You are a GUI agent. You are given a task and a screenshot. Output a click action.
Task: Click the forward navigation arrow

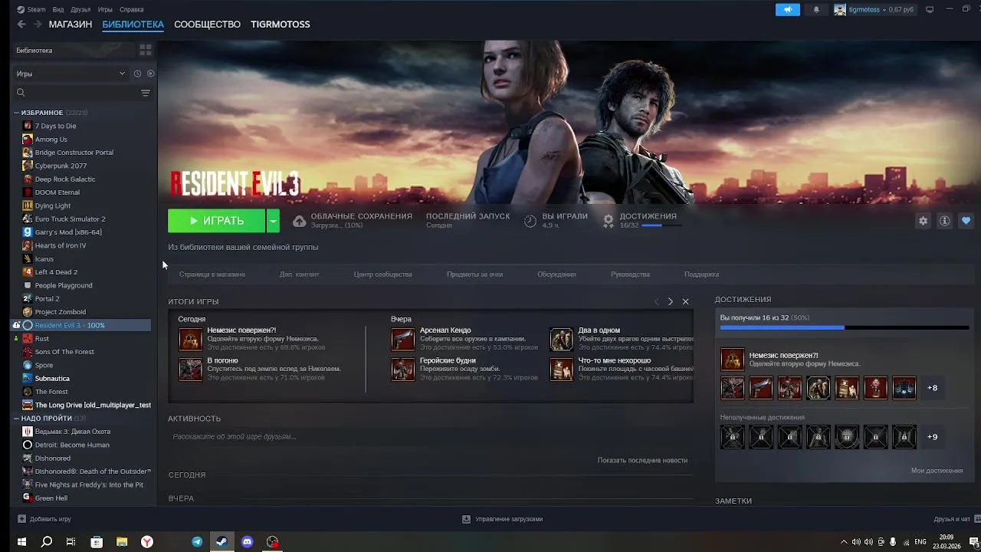click(x=38, y=25)
